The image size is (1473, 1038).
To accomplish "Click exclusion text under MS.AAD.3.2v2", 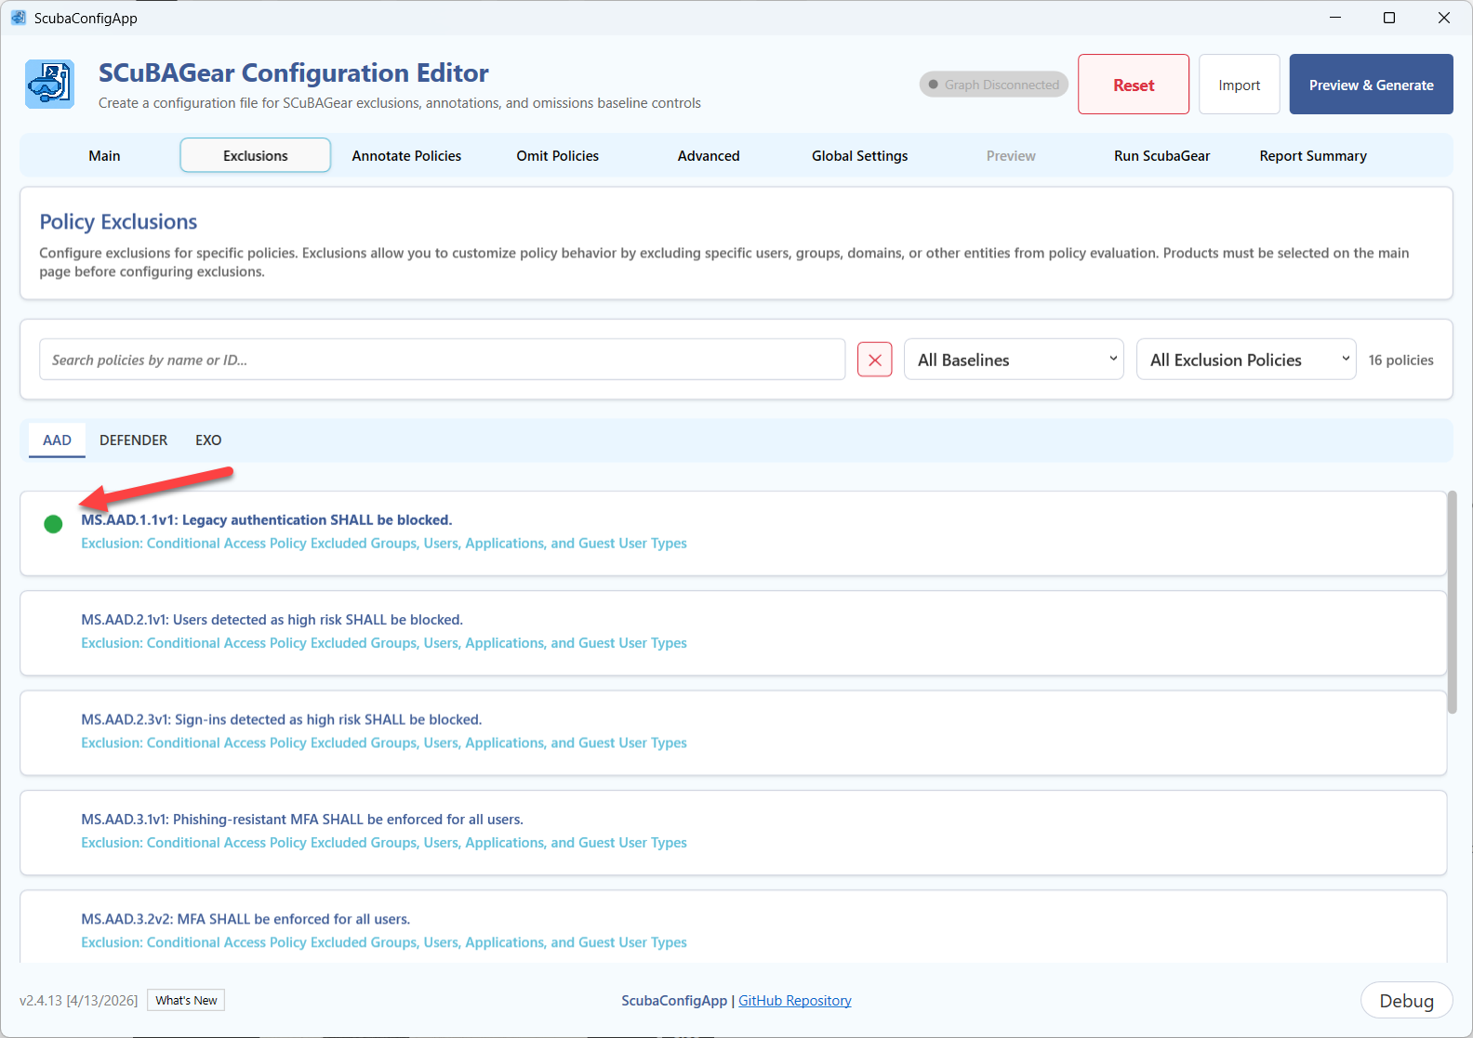I will [x=384, y=942].
